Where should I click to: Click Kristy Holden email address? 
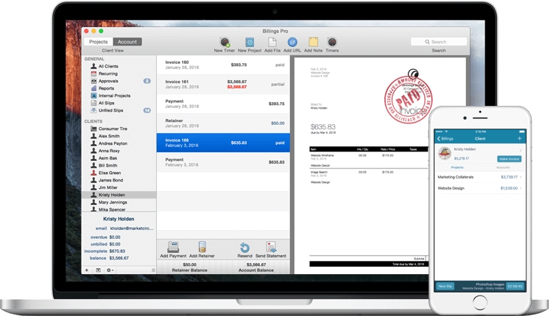[x=132, y=229]
